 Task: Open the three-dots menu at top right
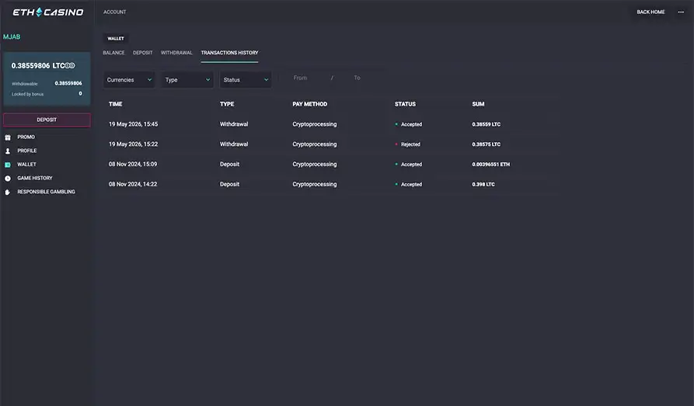point(681,12)
